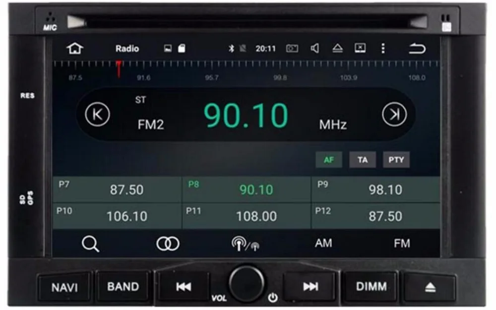Tap the stereo double-circle icon
This screenshot has height=310, width=496.
(x=167, y=243)
